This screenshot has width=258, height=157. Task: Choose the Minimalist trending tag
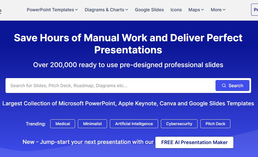click(92, 124)
